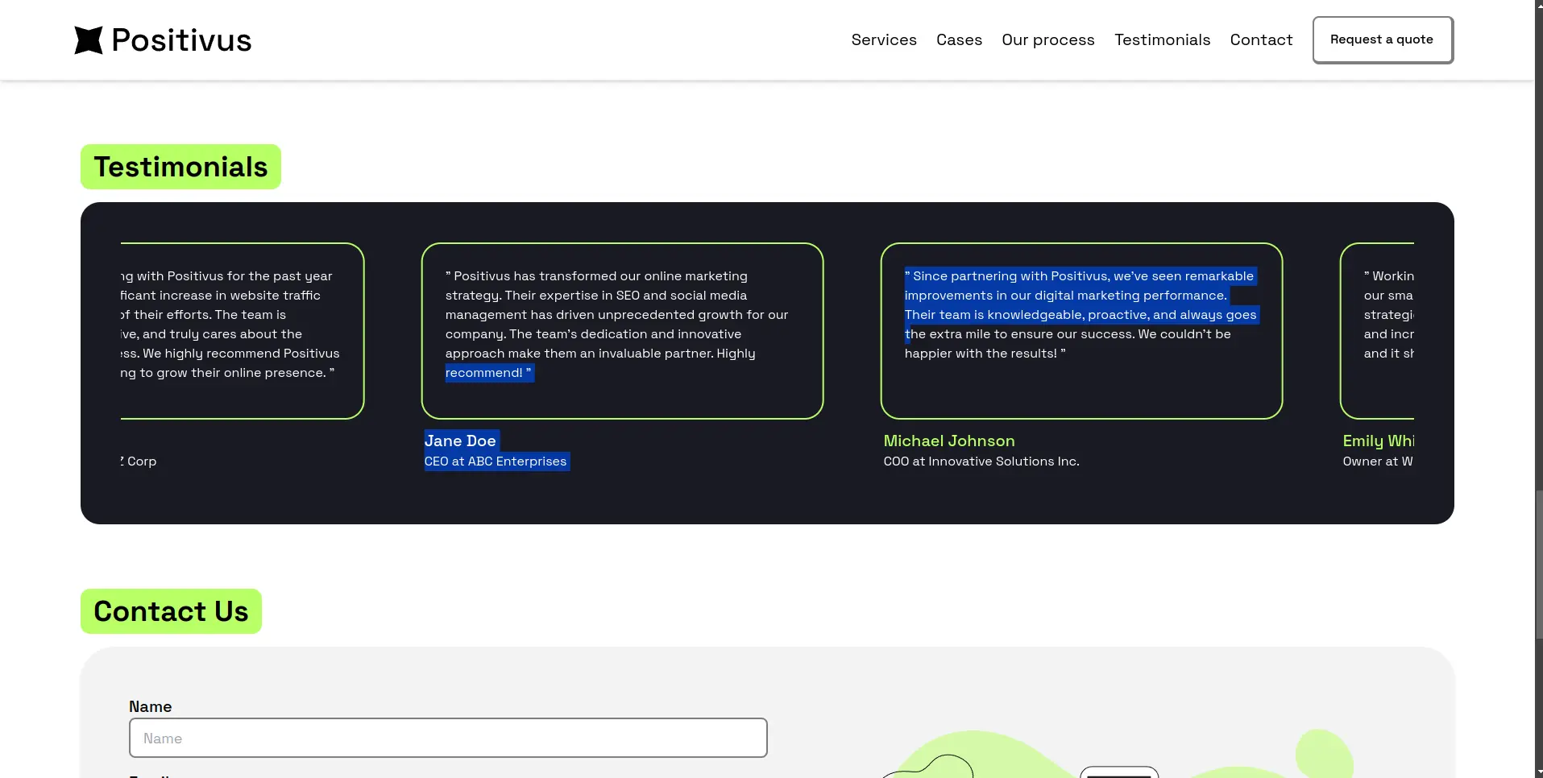Click the cut-off testimonial card on the left
This screenshot has height=778, width=1543.
coord(242,330)
